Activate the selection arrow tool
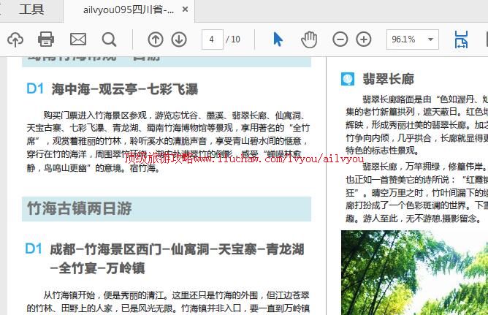 (278, 39)
